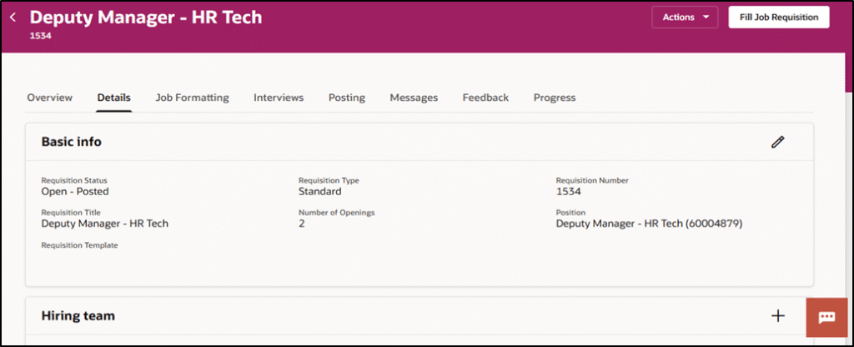Open the Job Formatting tab
Screen dimensions: 854x347
point(192,98)
